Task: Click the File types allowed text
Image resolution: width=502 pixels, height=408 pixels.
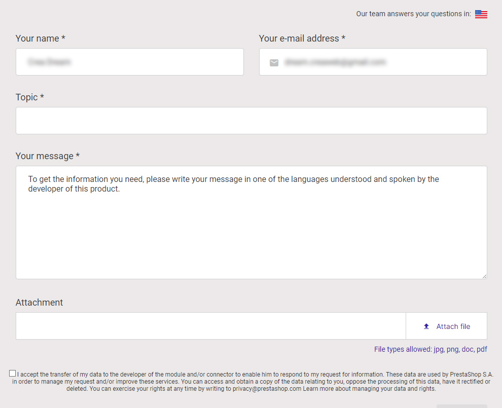Action: click(431, 349)
